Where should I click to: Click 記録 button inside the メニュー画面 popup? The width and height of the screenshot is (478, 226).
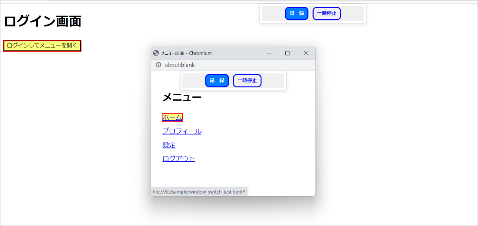tap(217, 81)
